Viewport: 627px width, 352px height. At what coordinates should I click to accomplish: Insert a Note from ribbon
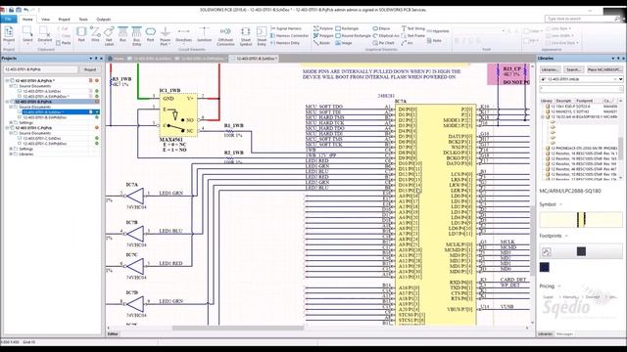coord(434,41)
